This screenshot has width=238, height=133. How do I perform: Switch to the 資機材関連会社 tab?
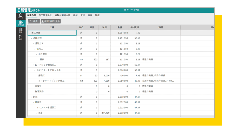(x=62, y=15)
